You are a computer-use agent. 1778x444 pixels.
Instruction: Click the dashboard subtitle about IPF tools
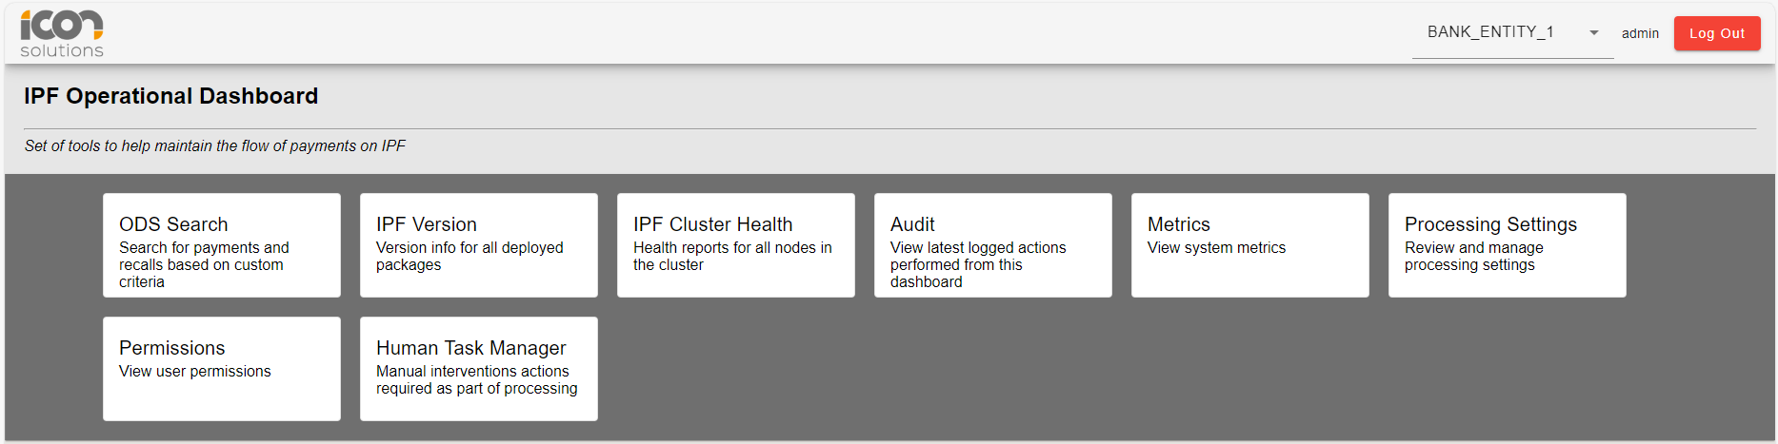215,145
